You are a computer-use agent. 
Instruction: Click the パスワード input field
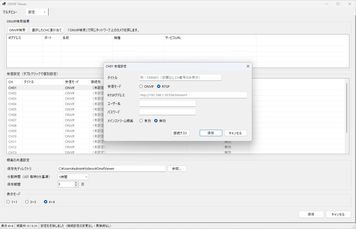pyautogui.click(x=167, y=112)
